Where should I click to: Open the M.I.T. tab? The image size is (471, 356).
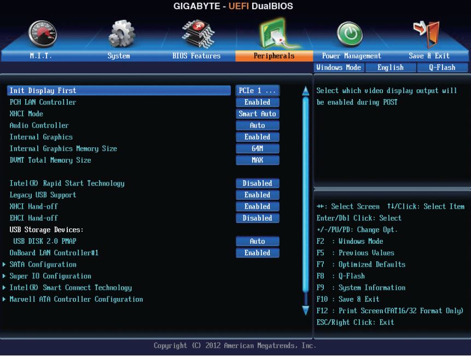(41, 56)
